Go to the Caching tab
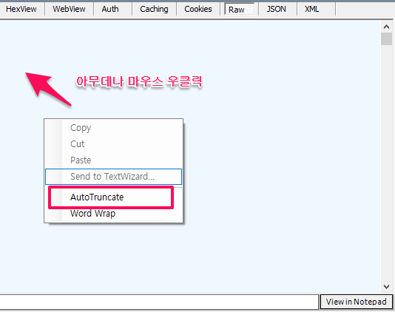This screenshot has width=395, height=312. coord(154,9)
